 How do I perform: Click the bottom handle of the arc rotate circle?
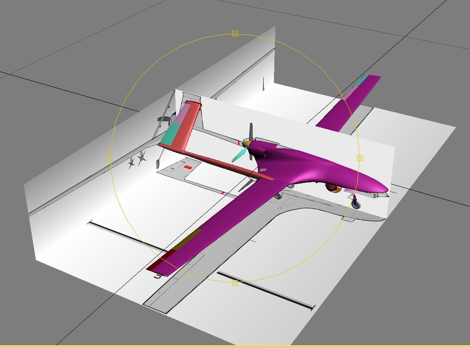coord(235,283)
